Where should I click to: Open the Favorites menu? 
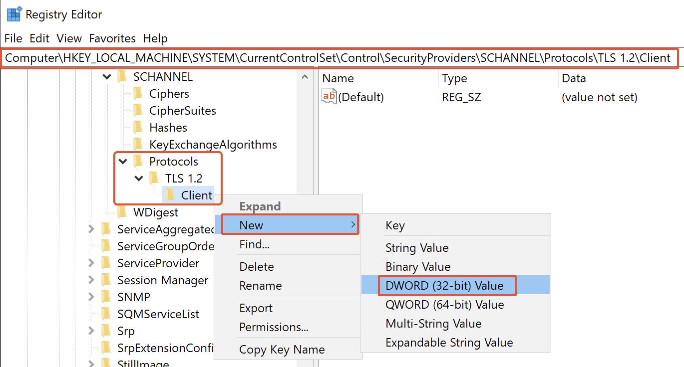pyautogui.click(x=112, y=38)
